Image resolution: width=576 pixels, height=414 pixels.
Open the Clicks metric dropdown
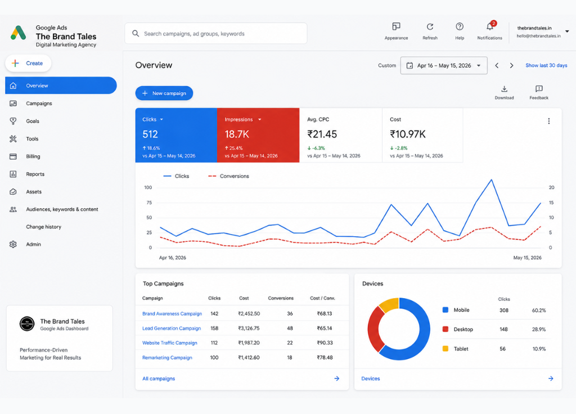[x=161, y=119]
